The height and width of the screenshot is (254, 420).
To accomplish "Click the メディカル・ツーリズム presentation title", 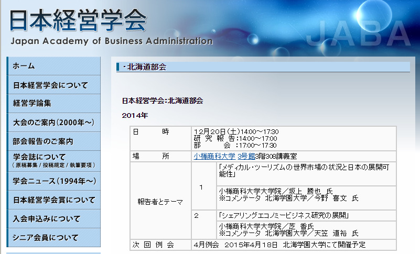I will [x=304, y=171].
